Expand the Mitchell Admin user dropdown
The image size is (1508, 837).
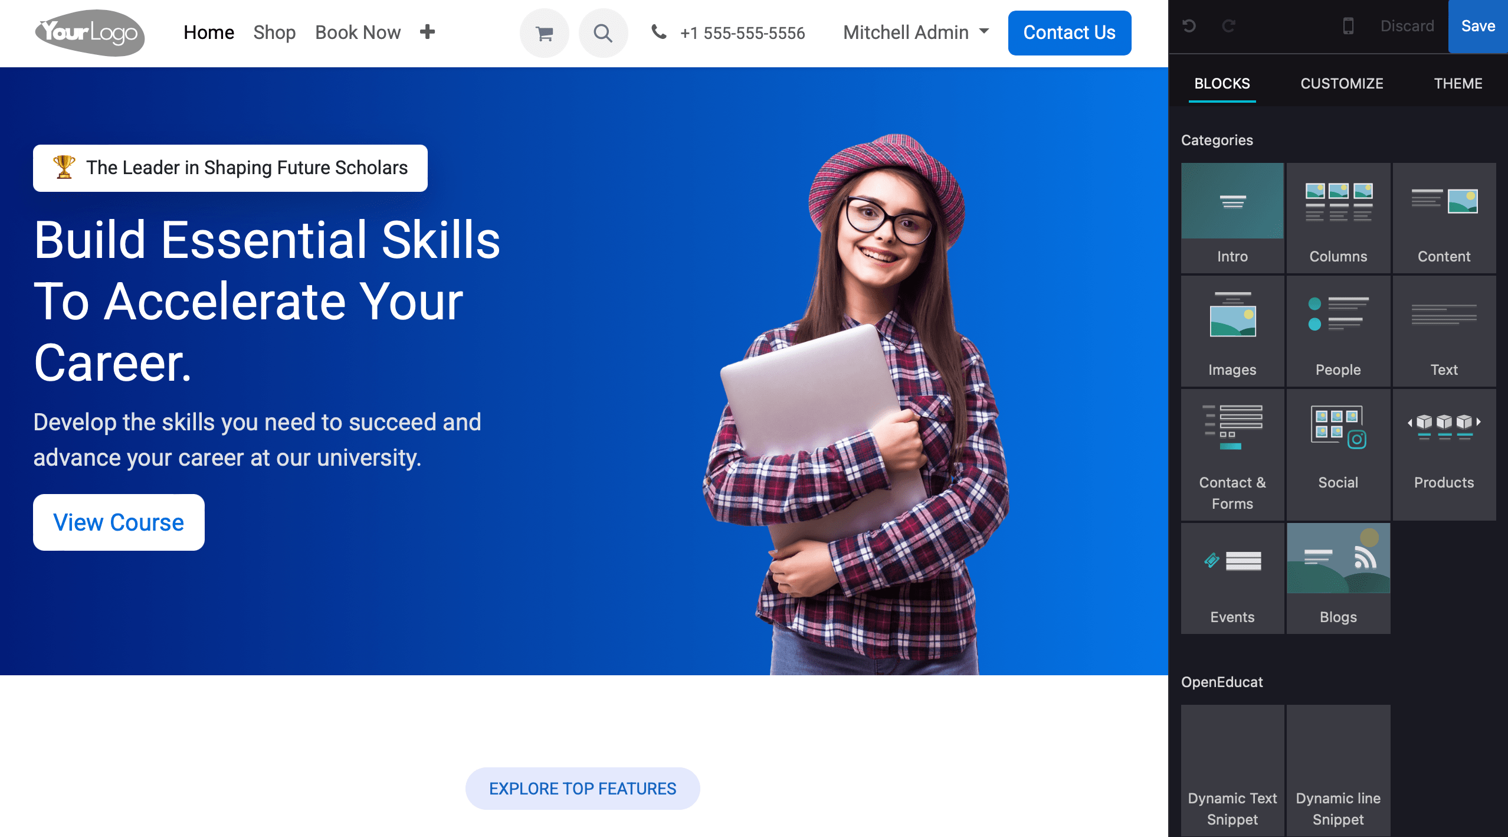916,32
